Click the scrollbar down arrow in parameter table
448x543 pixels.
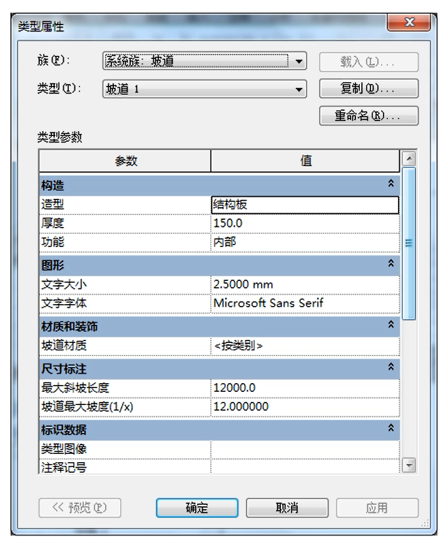coord(409,465)
